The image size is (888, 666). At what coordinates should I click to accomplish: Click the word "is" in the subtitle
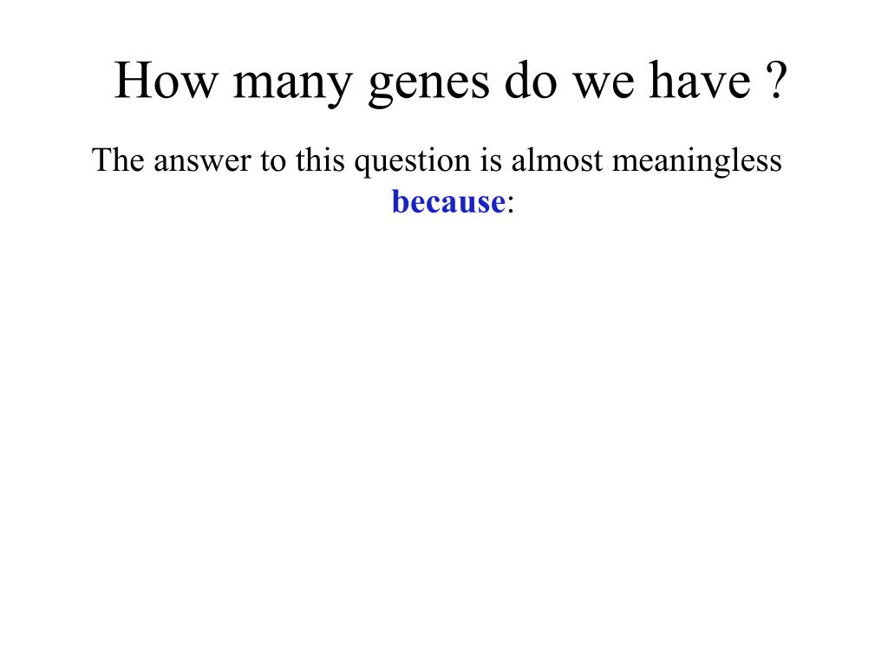click(x=491, y=160)
